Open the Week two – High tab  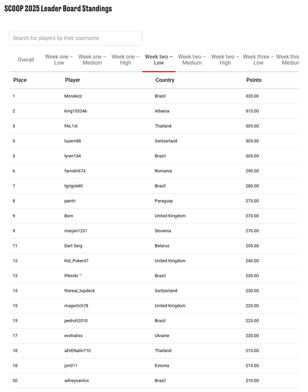point(225,60)
